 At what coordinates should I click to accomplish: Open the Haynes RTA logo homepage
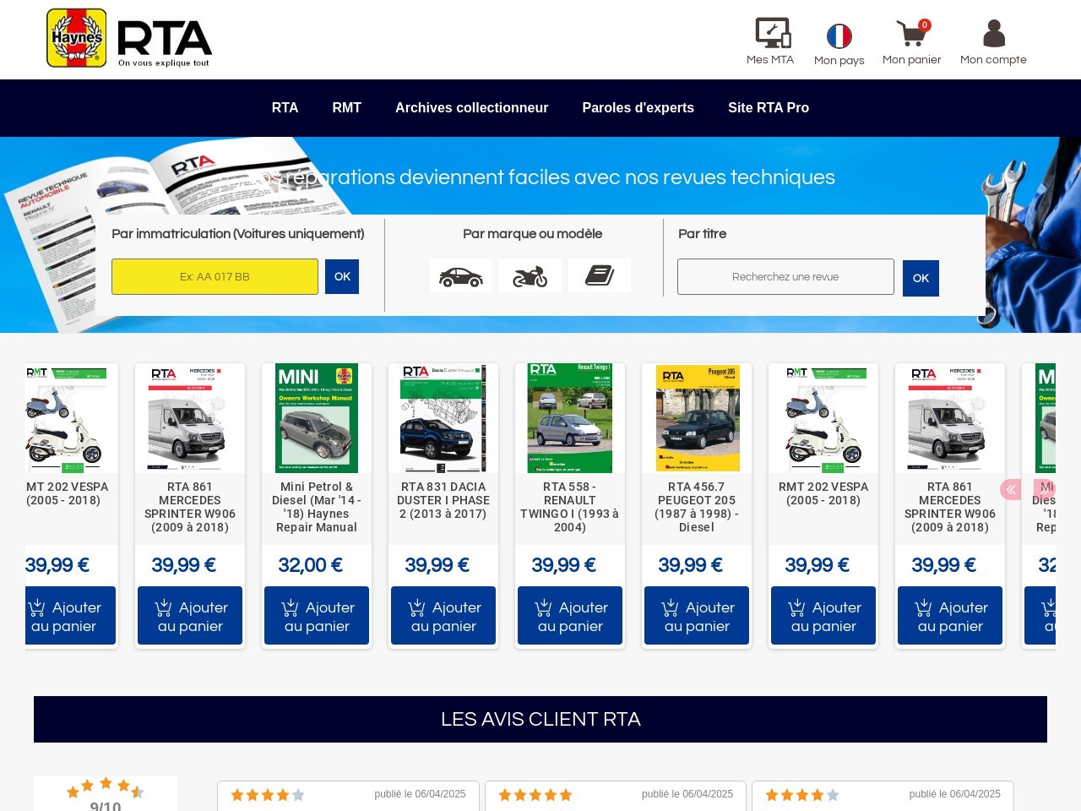click(129, 38)
